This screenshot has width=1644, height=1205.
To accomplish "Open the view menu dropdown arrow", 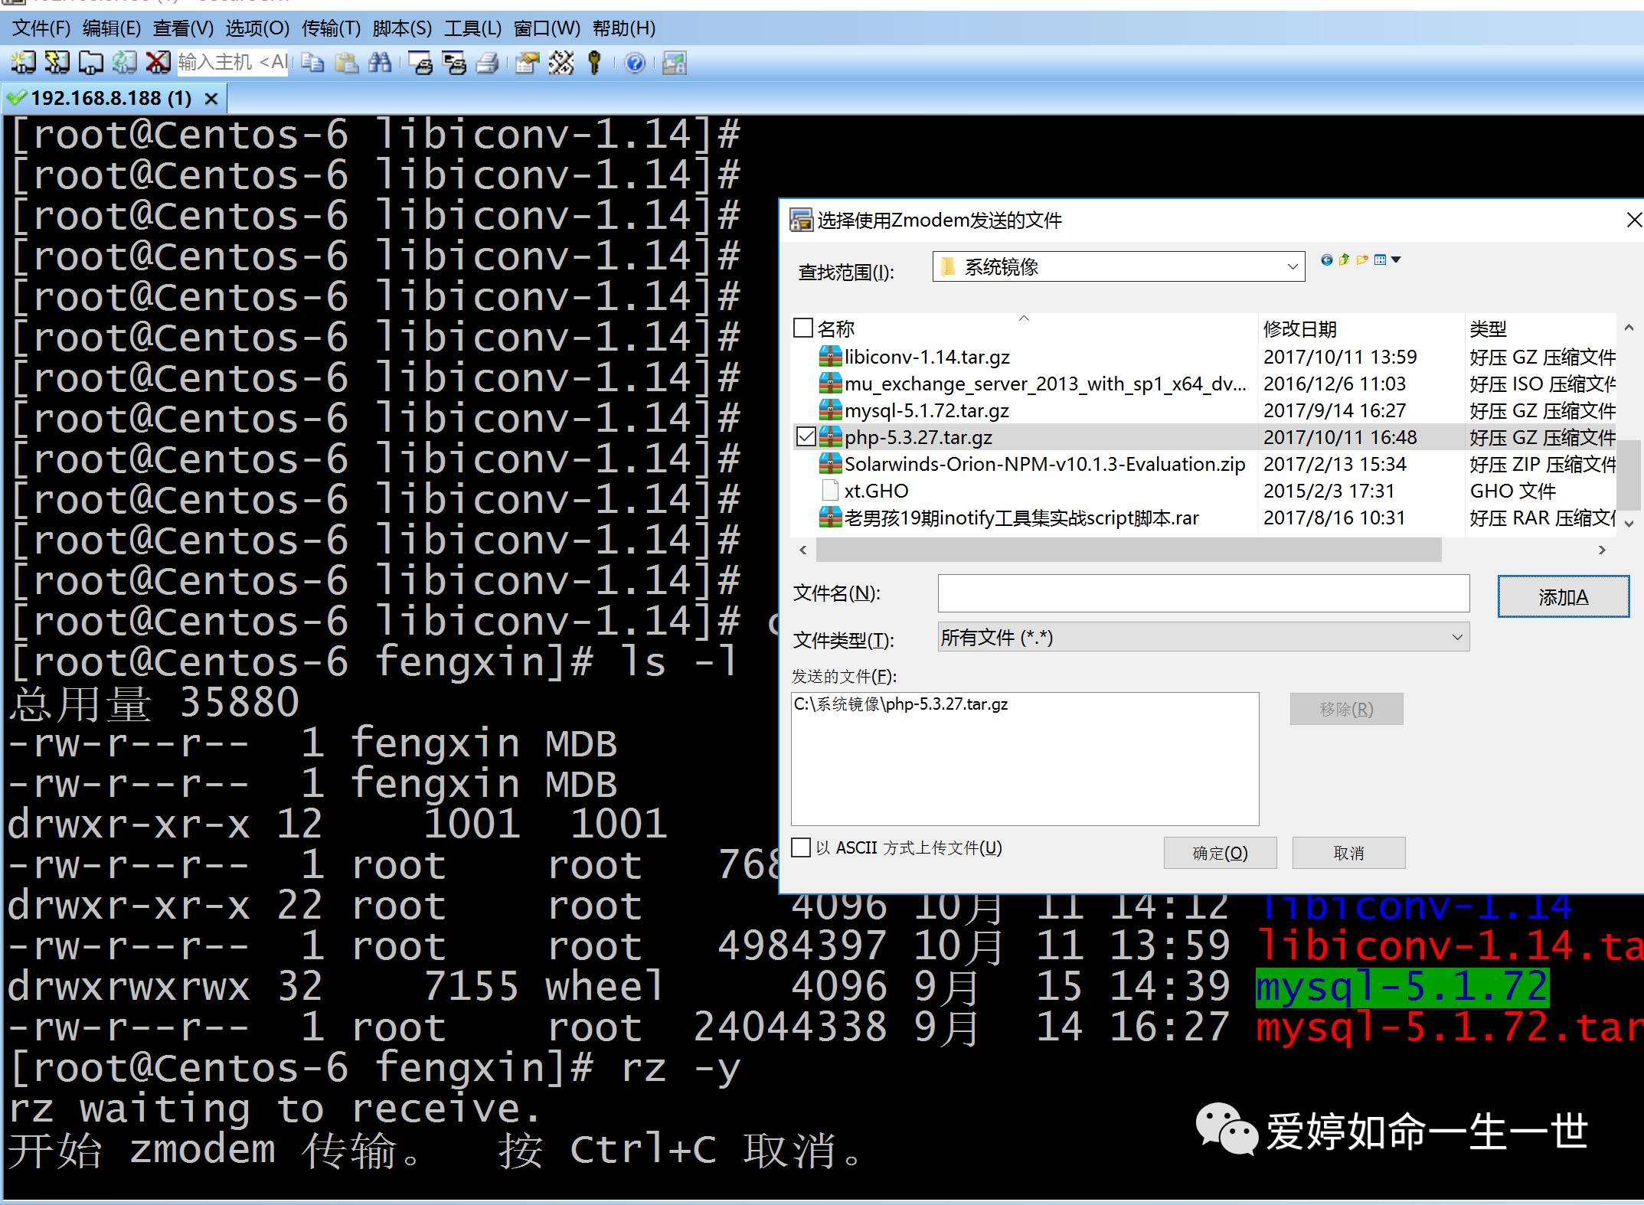I will pos(1396,260).
